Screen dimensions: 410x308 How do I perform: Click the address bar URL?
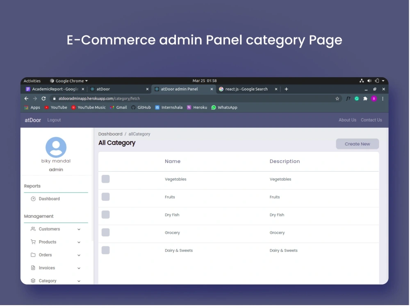coord(99,99)
